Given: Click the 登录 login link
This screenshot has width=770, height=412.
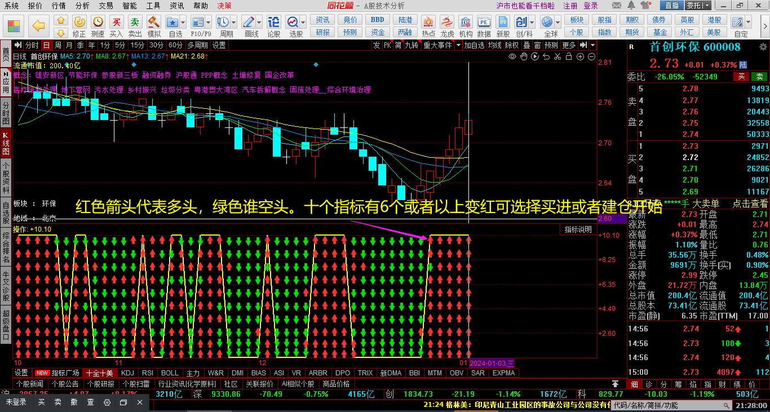Looking at the screenshot, I should 591,6.
